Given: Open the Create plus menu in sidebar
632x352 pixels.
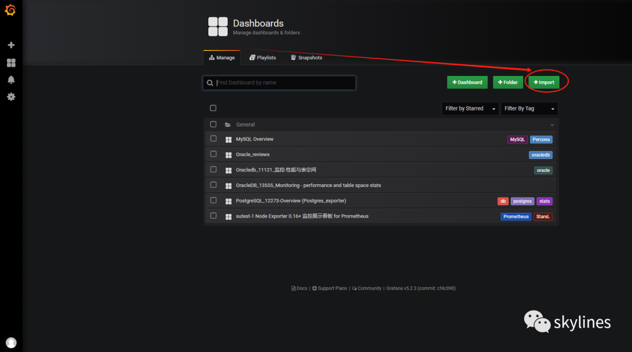Looking at the screenshot, I should click(11, 45).
